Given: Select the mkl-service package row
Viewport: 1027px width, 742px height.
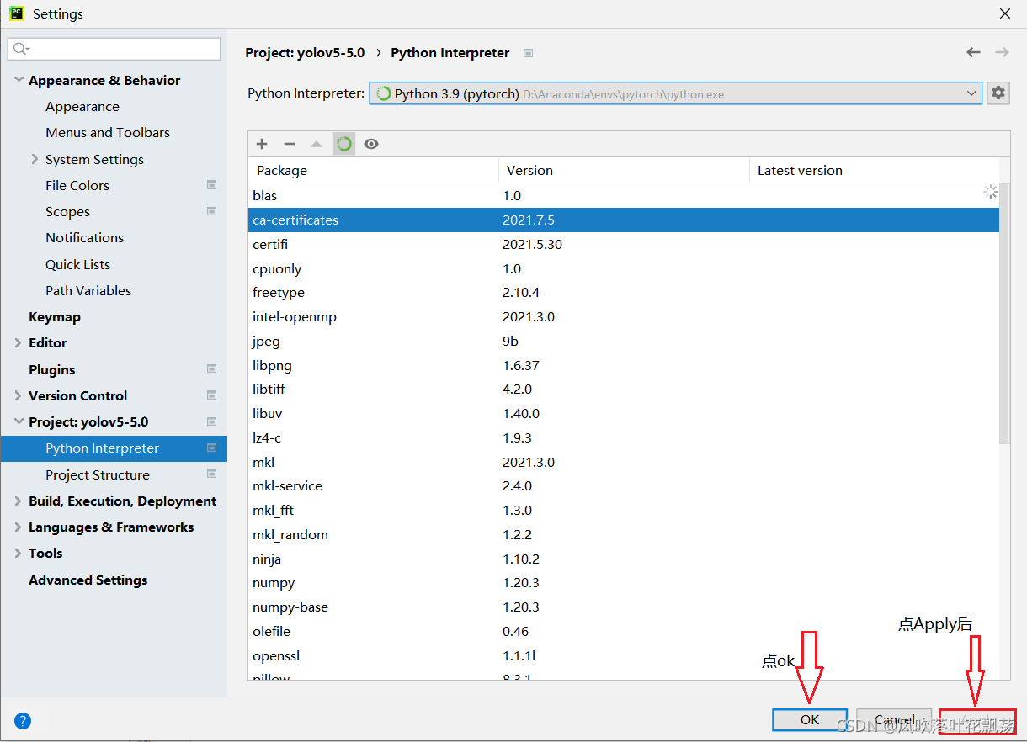Looking at the screenshot, I should 623,485.
